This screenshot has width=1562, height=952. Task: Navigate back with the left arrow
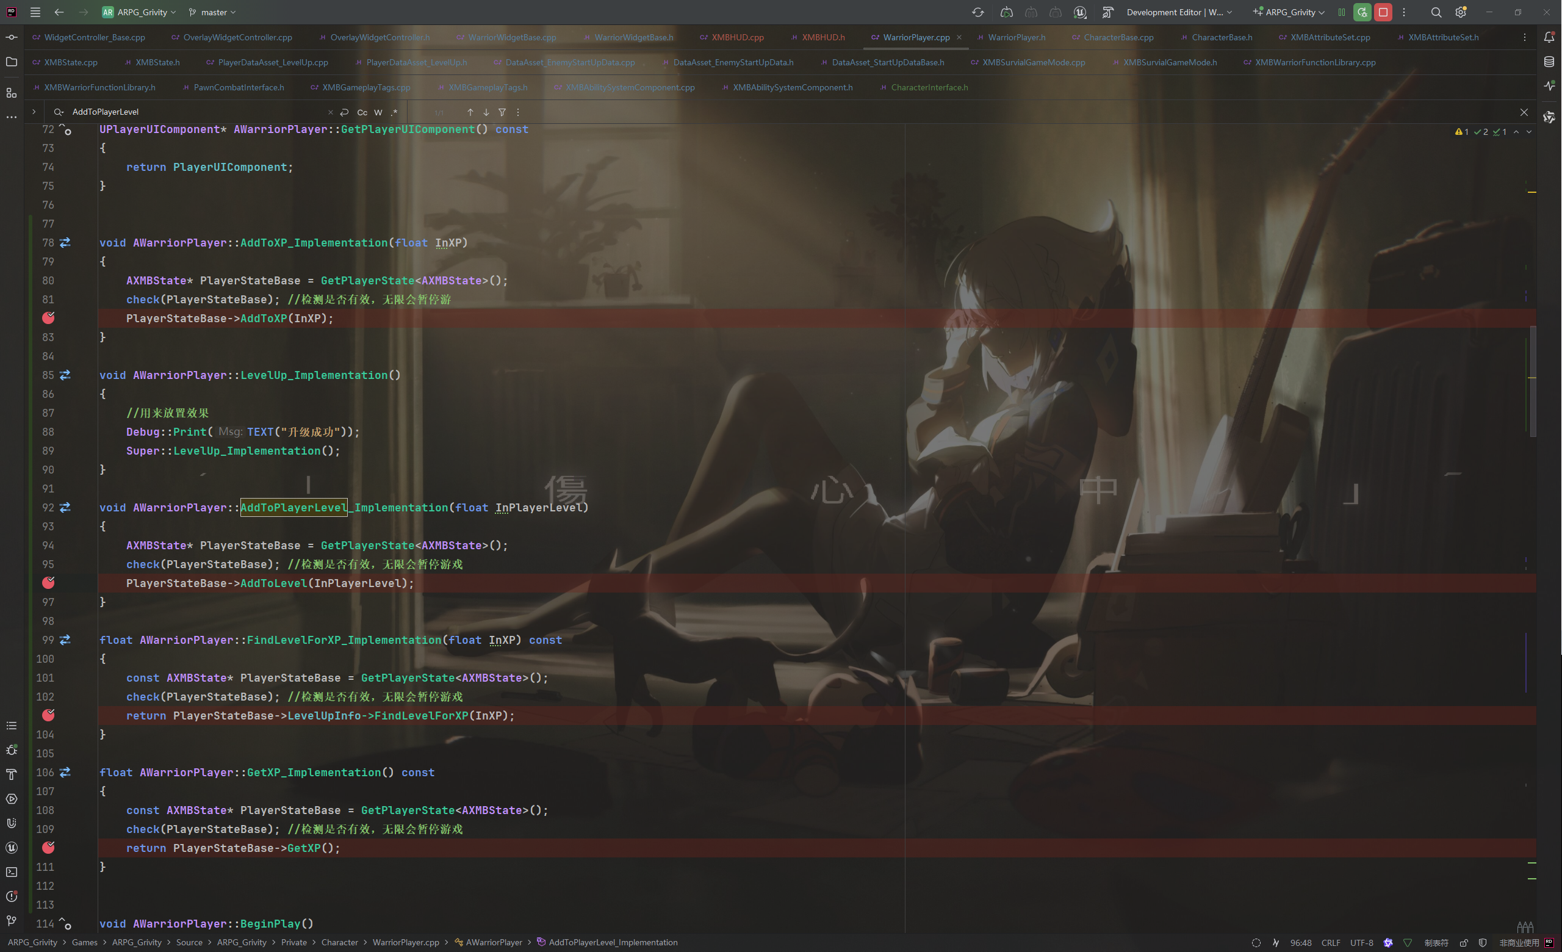click(x=59, y=12)
